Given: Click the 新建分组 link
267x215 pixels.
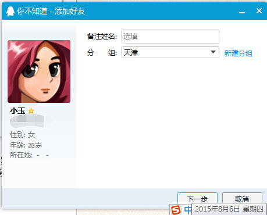Looking at the screenshot, I should pyautogui.click(x=238, y=53).
